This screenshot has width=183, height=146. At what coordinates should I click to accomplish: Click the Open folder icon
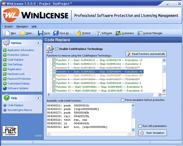[22, 33]
